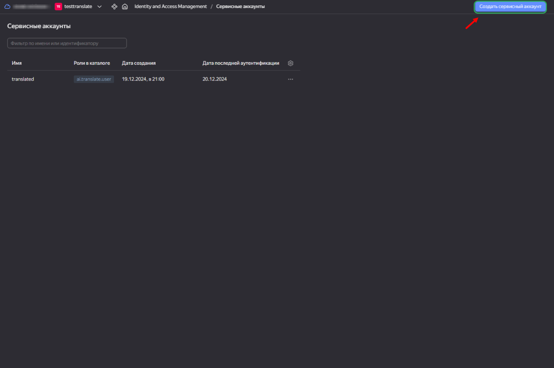
Task: Click Сервисные аккаунты breadcrumb item
Action: coord(240,7)
